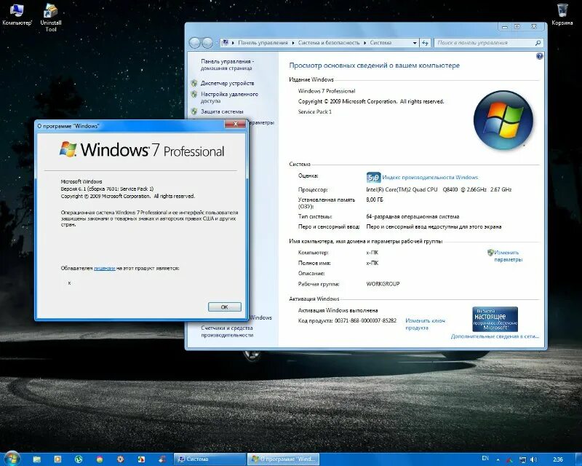Switch to the Система taskbar window
582x466 pixels.
click(x=210, y=459)
